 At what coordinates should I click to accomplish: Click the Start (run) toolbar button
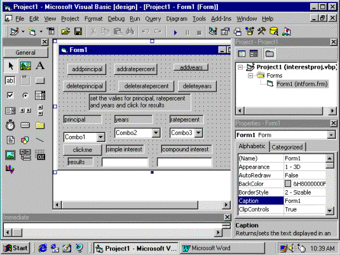175,32
